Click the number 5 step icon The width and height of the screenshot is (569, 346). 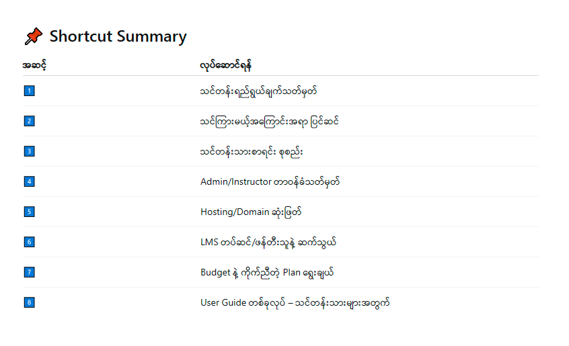coord(30,212)
